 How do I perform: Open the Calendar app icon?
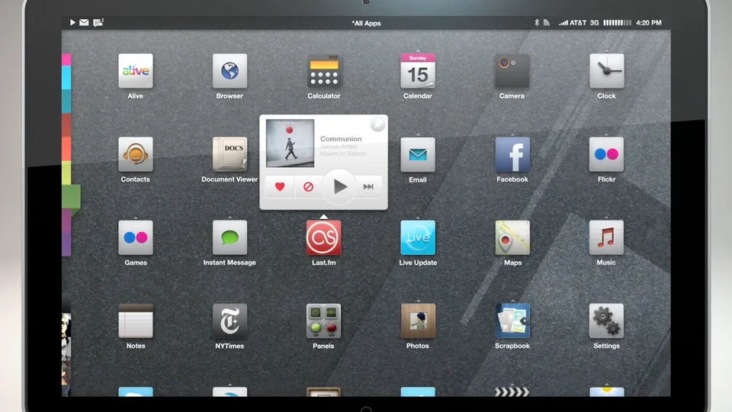click(x=418, y=71)
